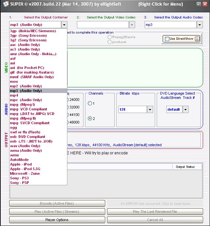Select wma (Audio Only) container
This screenshot has height=226, width=210.
point(38,151)
